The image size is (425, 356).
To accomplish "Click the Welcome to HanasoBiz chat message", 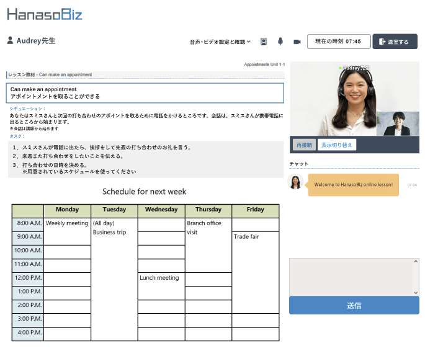I will tap(353, 185).
